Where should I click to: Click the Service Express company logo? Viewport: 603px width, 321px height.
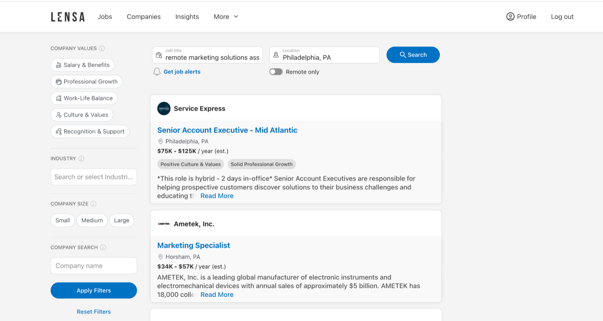tap(164, 109)
